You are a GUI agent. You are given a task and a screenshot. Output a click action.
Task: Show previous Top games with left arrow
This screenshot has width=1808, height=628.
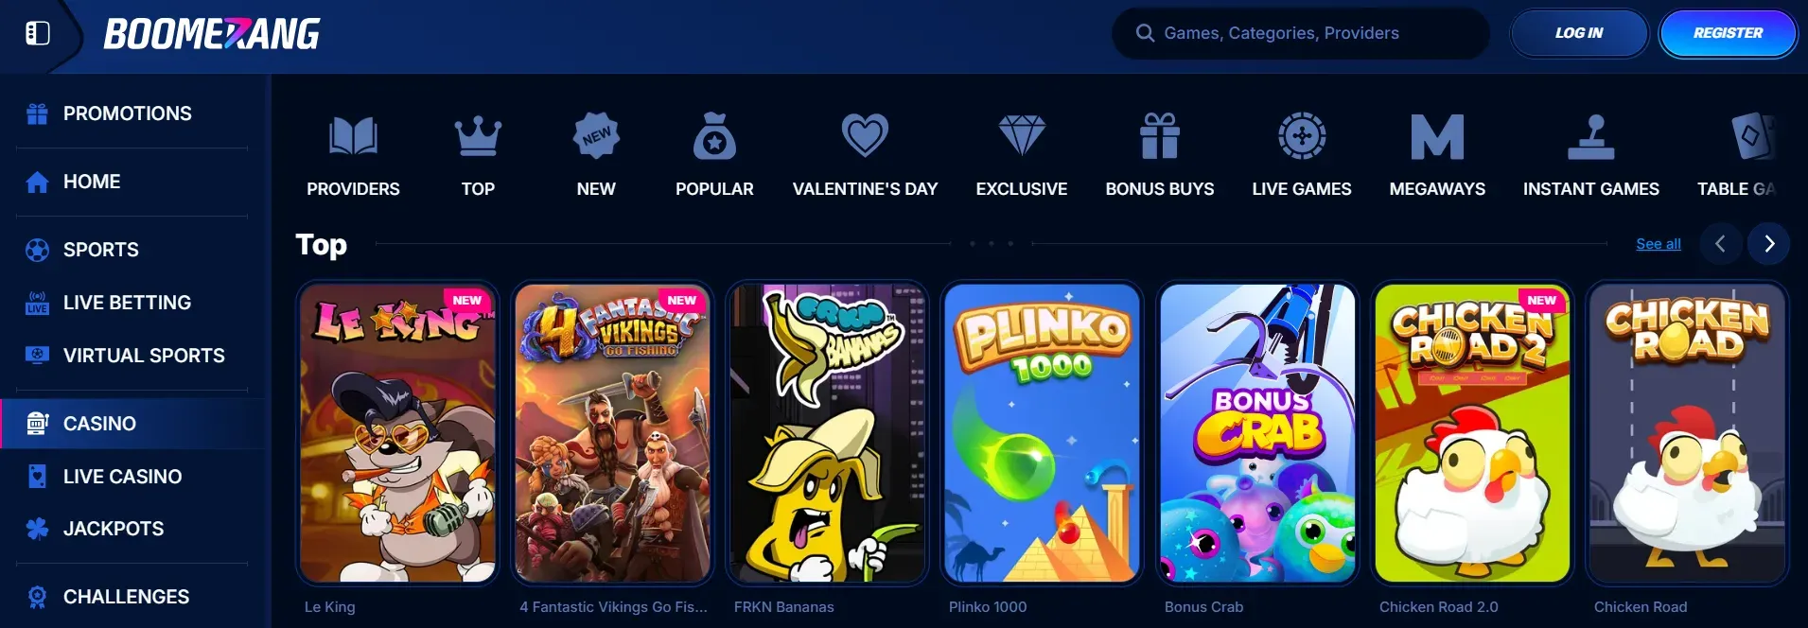[x=1721, y=244]
